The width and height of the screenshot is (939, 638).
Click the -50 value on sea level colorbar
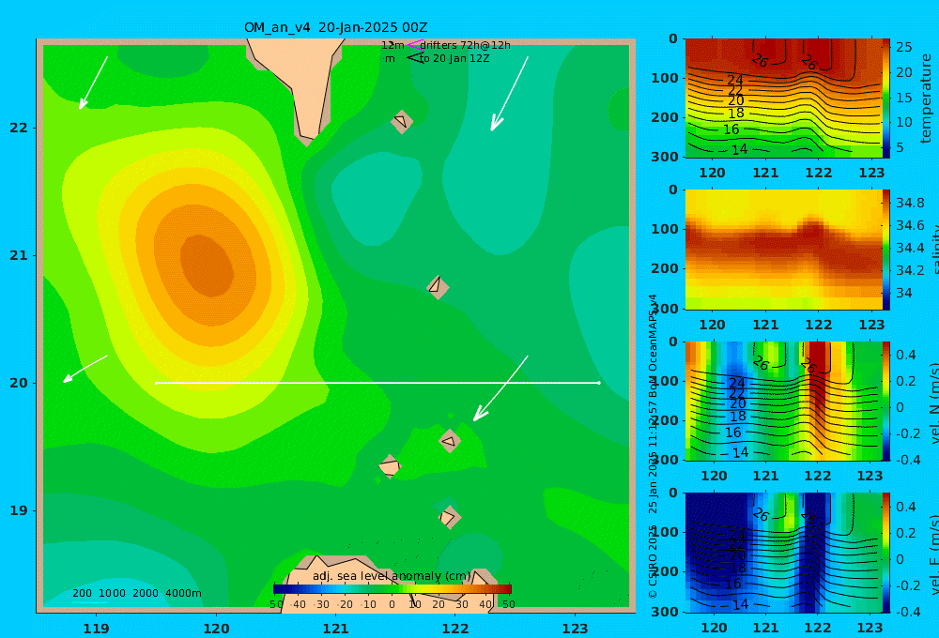pos(276,604)
